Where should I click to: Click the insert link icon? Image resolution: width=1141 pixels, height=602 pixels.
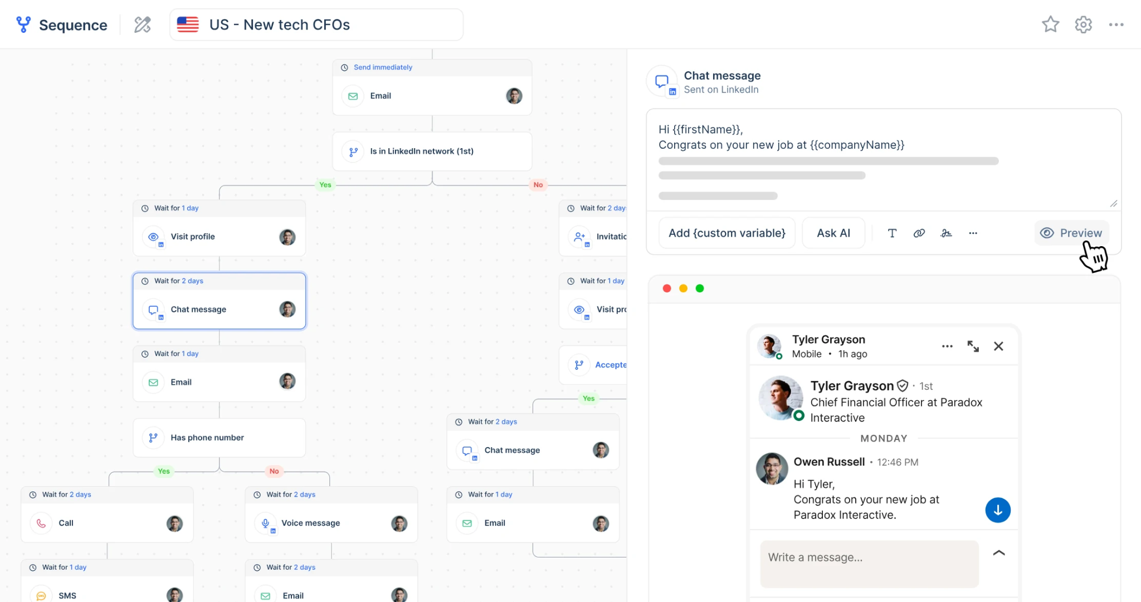(919, 233)
